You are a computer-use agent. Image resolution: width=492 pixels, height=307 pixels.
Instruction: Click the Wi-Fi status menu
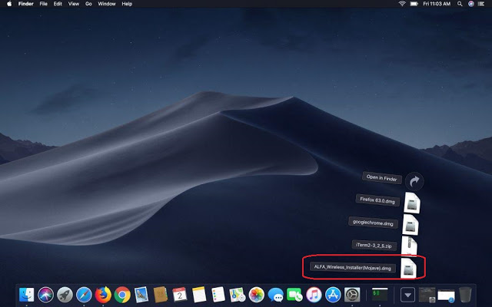pyautogui.click(x=401, y=4)
